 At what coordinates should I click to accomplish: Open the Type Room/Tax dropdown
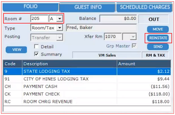[x=60, y=28]
